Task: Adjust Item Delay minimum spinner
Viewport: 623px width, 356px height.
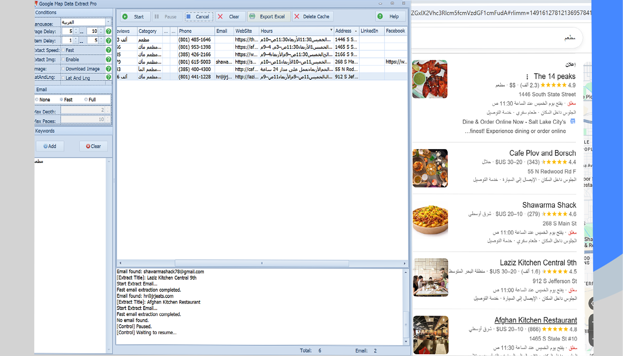Action: [x=76, y=40]
